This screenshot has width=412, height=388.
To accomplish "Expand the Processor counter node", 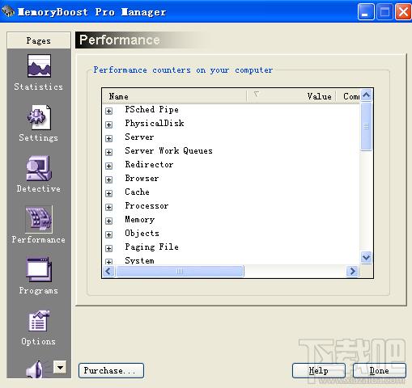I will point(108,207).
